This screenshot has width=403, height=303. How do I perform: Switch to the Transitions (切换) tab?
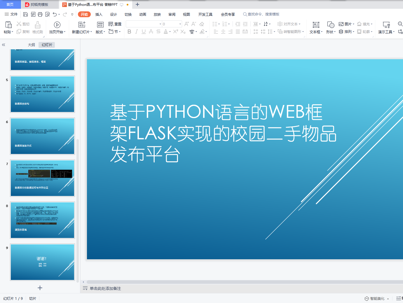[x=128, y=14]
